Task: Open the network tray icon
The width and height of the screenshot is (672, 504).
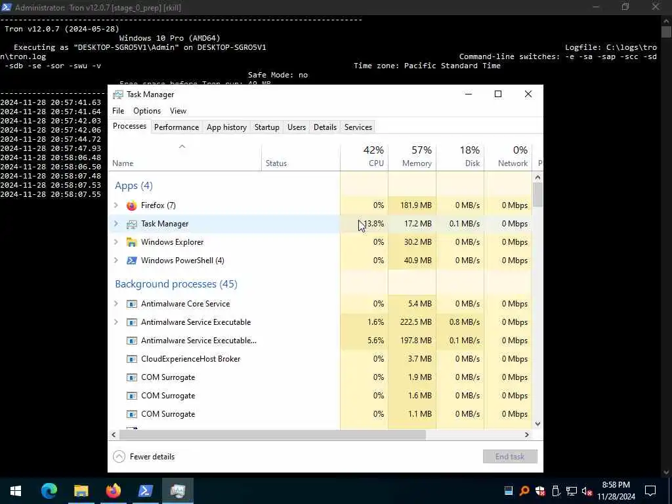Action: tap(572, 491)
